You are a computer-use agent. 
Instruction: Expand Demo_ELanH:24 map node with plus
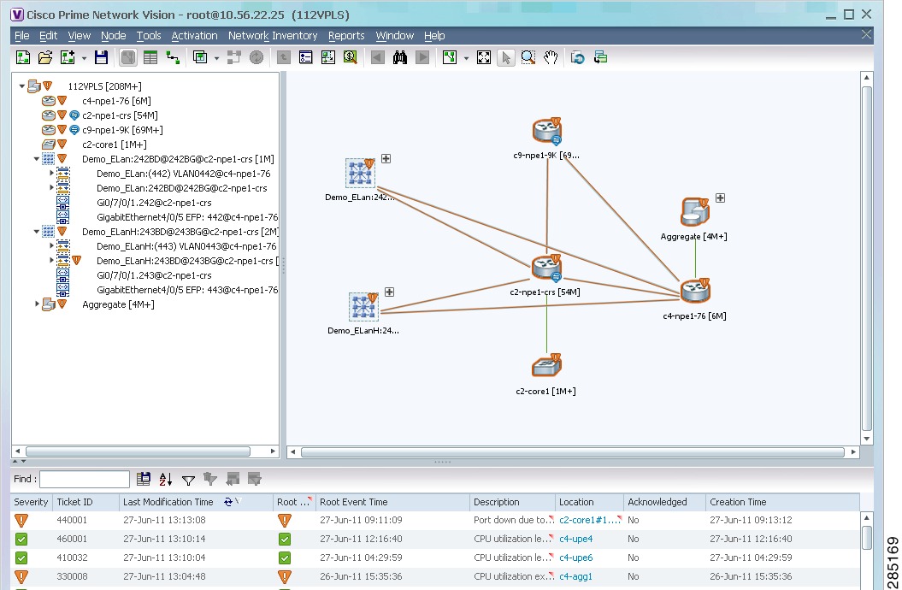tap(390, 292)
